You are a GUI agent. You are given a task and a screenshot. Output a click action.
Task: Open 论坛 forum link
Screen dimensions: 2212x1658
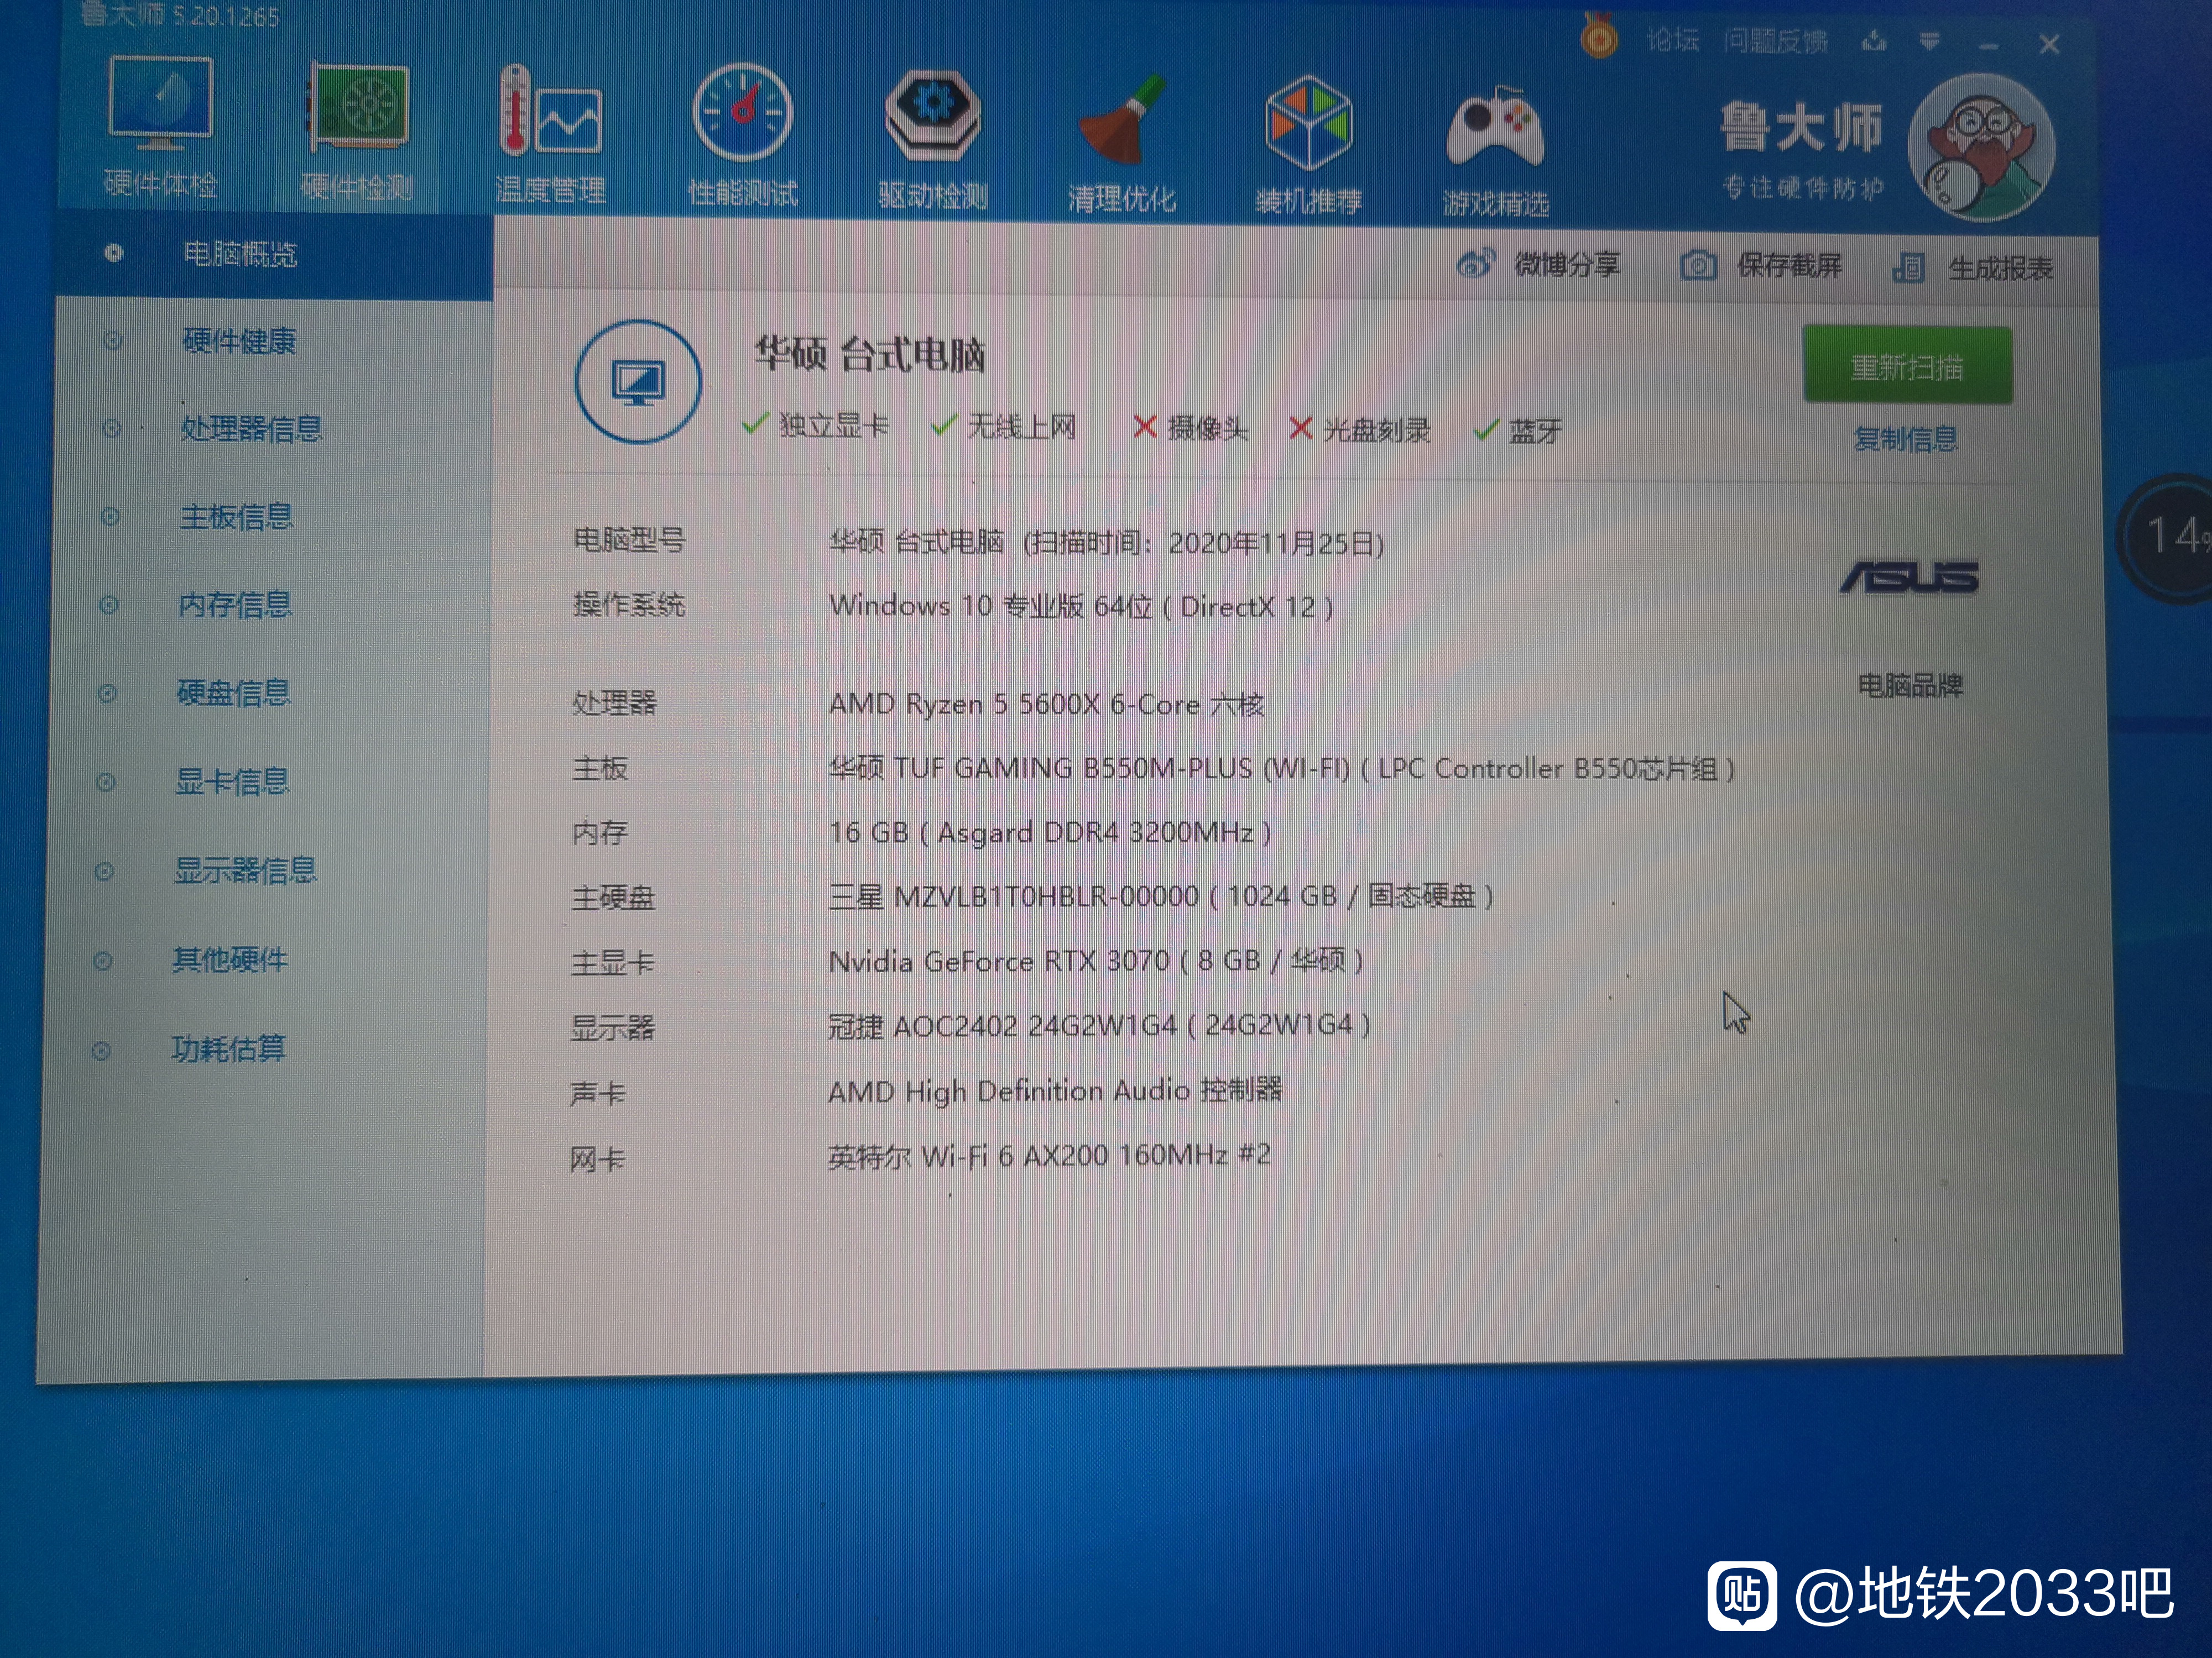point(1673,40)
